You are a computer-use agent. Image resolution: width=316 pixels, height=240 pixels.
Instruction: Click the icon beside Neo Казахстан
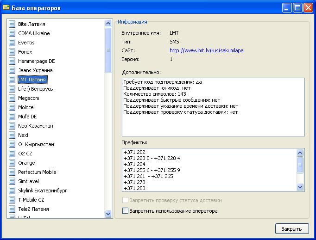pyautogui.click(x=12, y=126)
